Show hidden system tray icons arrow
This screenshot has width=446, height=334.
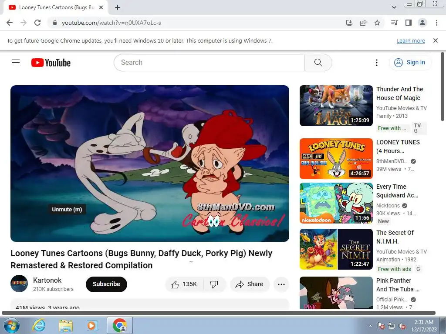point(370,326)
